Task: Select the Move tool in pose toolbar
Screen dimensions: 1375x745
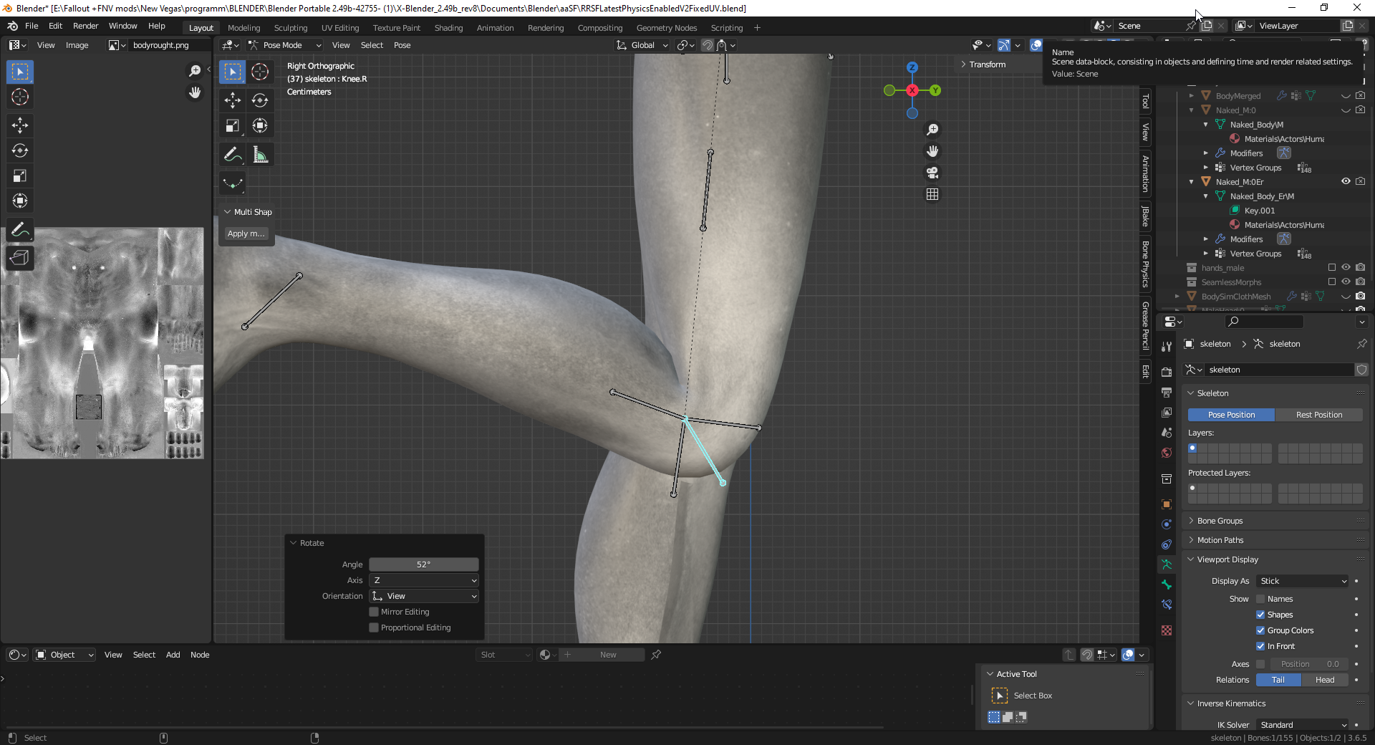Action: pyautogui.click(x=232, y=100)
